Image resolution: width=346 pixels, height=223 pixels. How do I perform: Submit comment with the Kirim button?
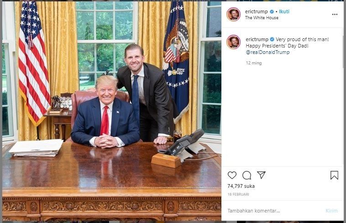pyautogui.click(x=331, y=211)
